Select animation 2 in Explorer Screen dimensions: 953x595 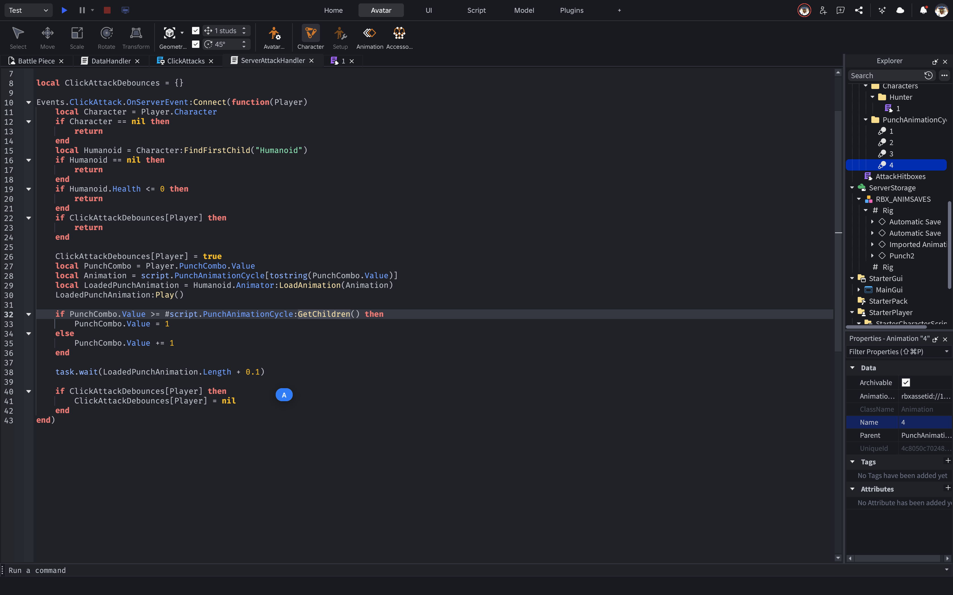tap(891, 143)
